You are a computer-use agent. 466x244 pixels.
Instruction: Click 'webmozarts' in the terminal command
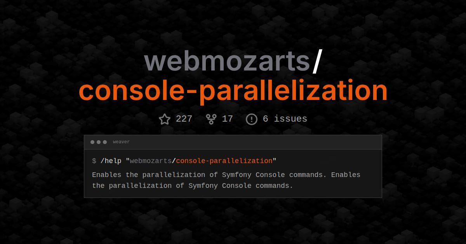[x=151, y=161]
